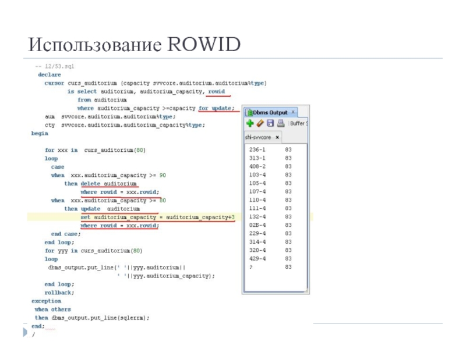
Task: Close the shl-svvcore connection tab
Action: click(x=277, y=137)
